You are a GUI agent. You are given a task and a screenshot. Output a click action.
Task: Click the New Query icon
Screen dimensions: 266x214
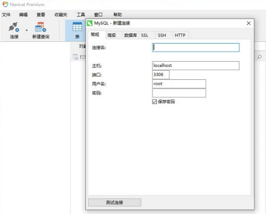pyautogui.click(x=40, y=27)
